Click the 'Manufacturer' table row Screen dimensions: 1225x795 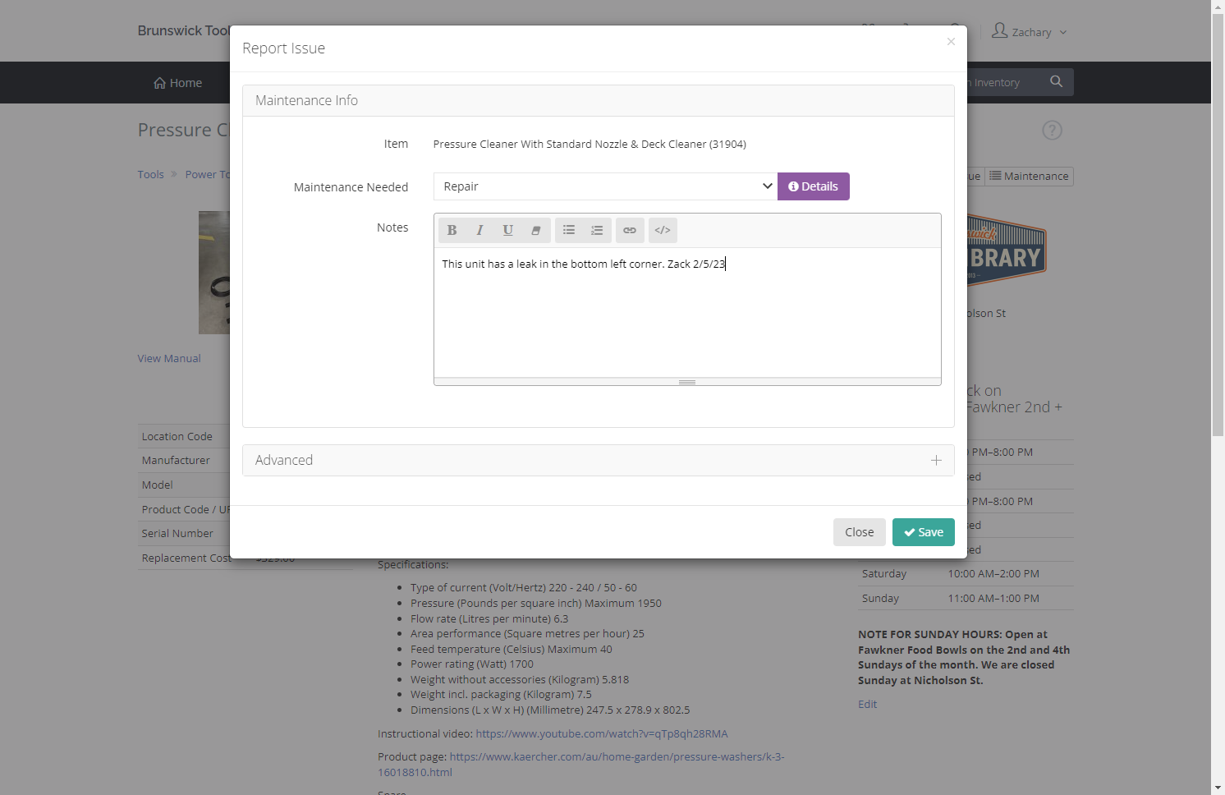184,461
